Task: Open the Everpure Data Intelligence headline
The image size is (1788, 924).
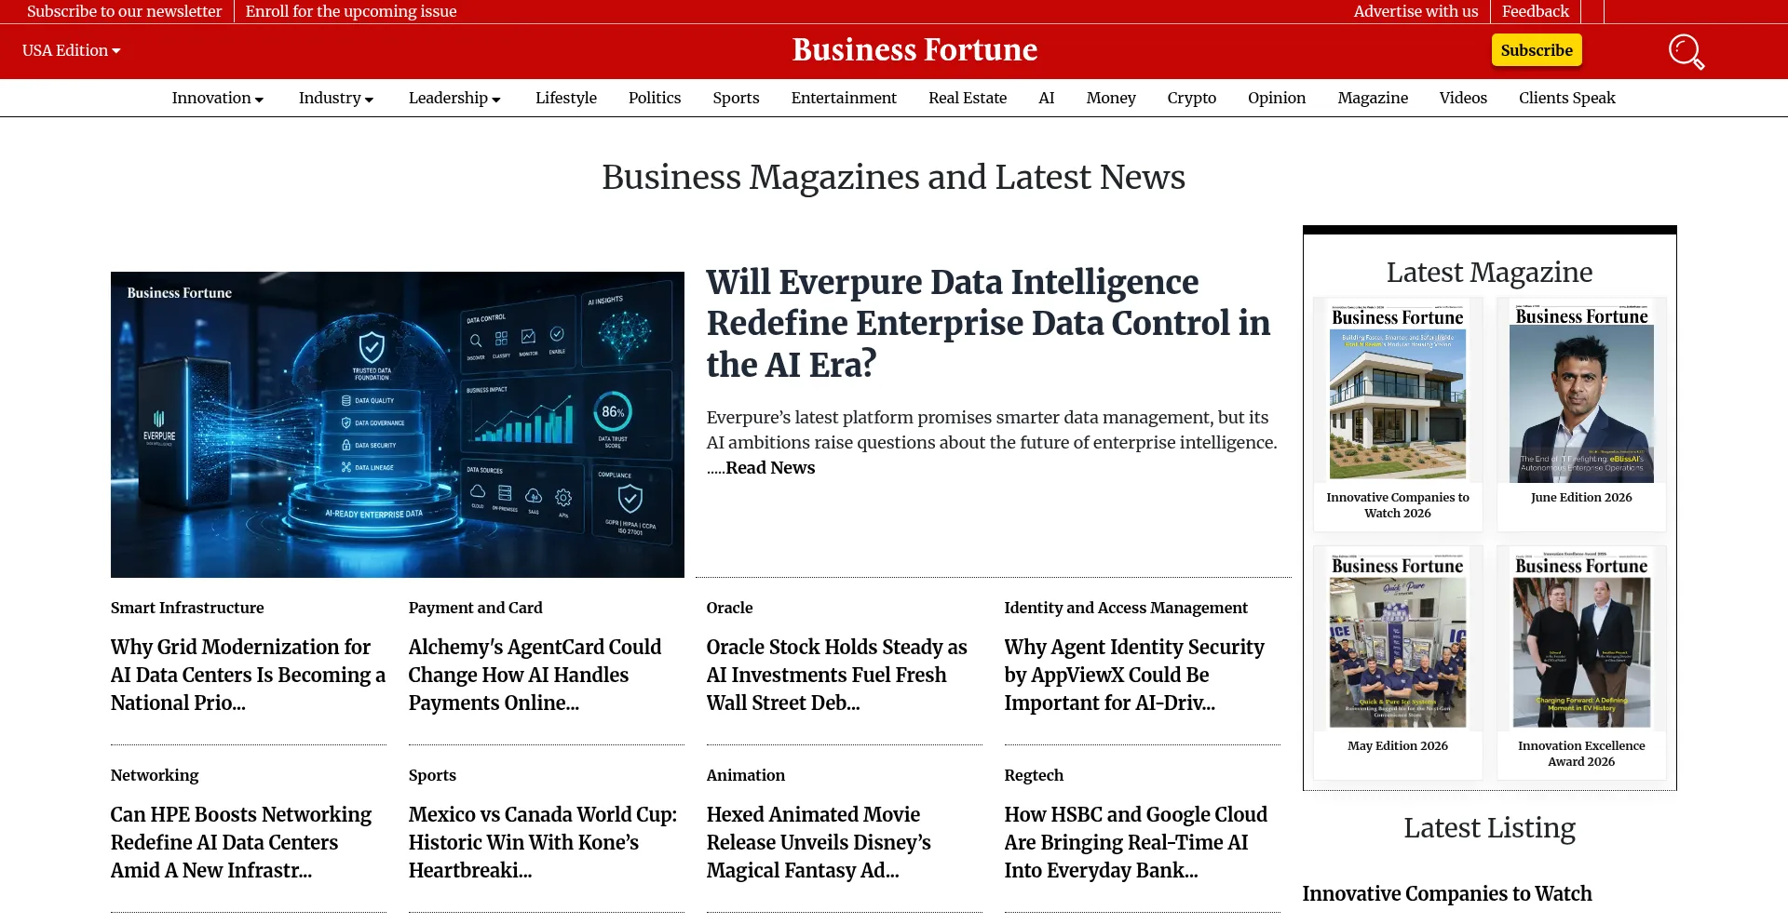Action: coord(988,323)
